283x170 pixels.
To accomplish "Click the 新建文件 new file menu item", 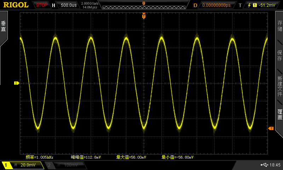I will pos(279,86).
